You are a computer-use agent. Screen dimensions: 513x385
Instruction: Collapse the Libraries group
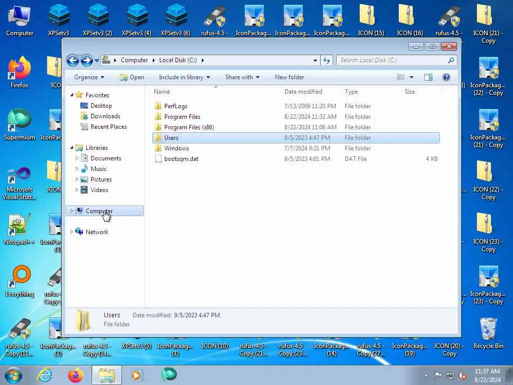72,148
